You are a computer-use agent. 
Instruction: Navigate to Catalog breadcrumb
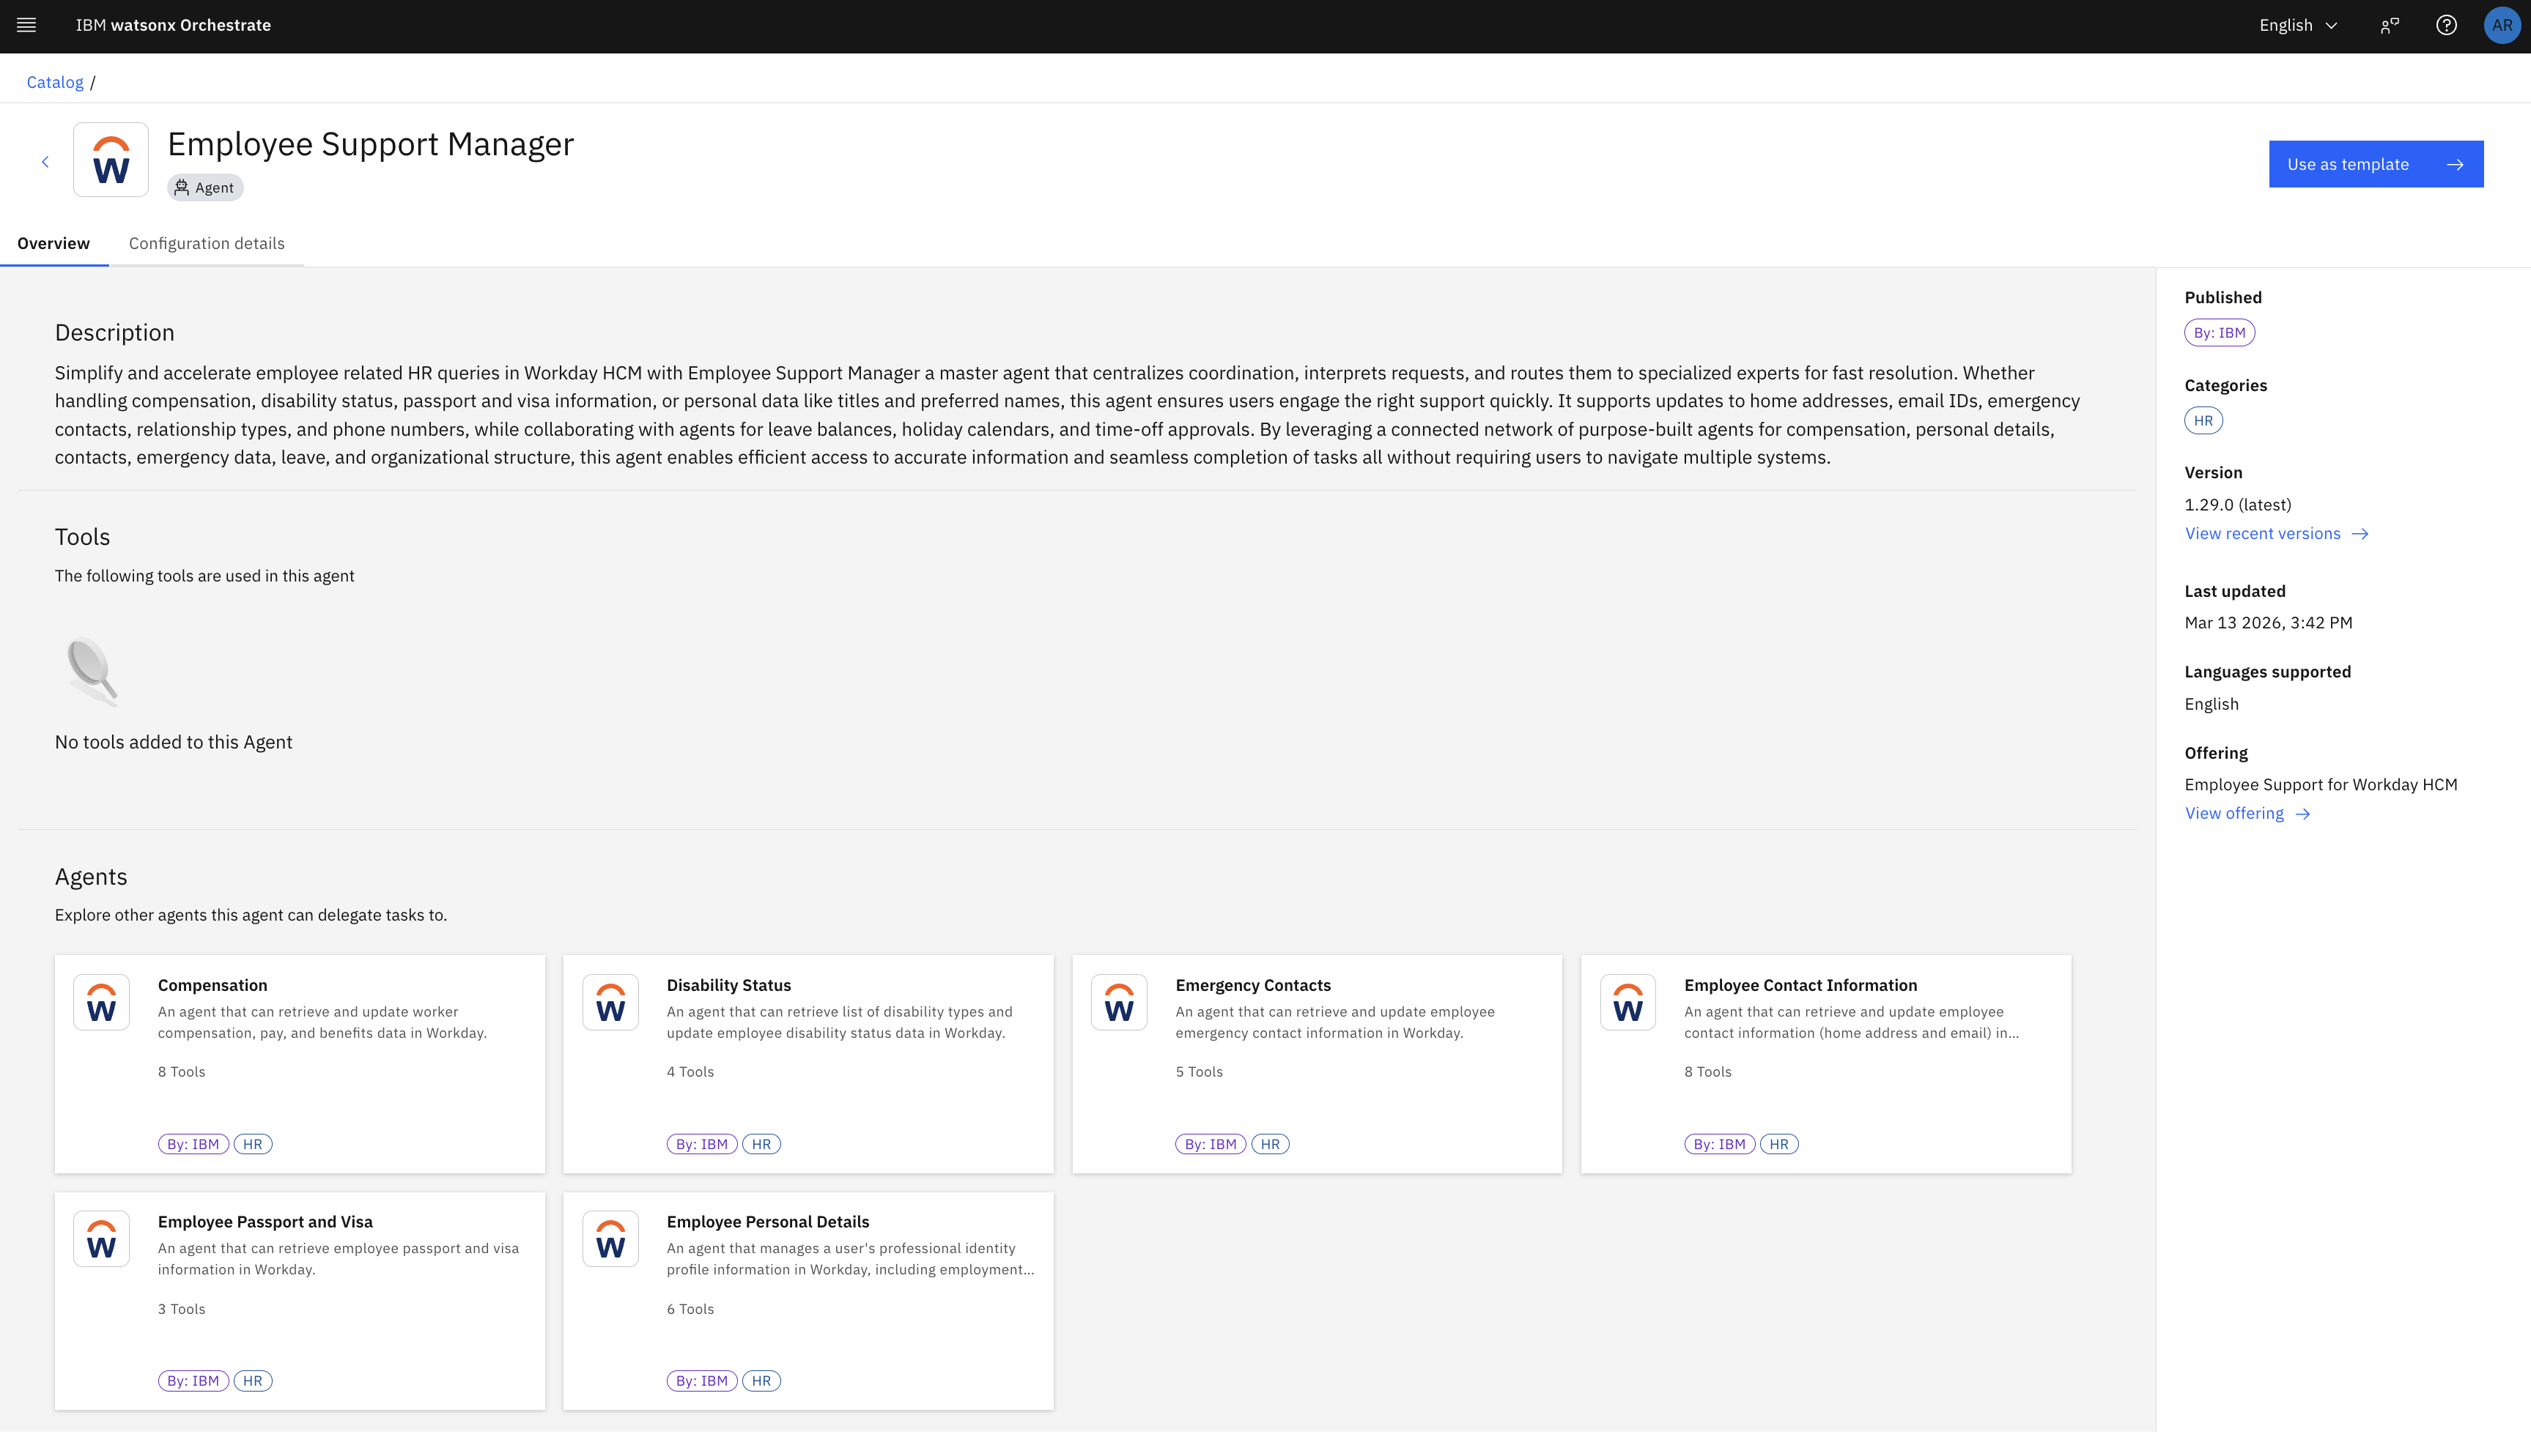point(55,82)
